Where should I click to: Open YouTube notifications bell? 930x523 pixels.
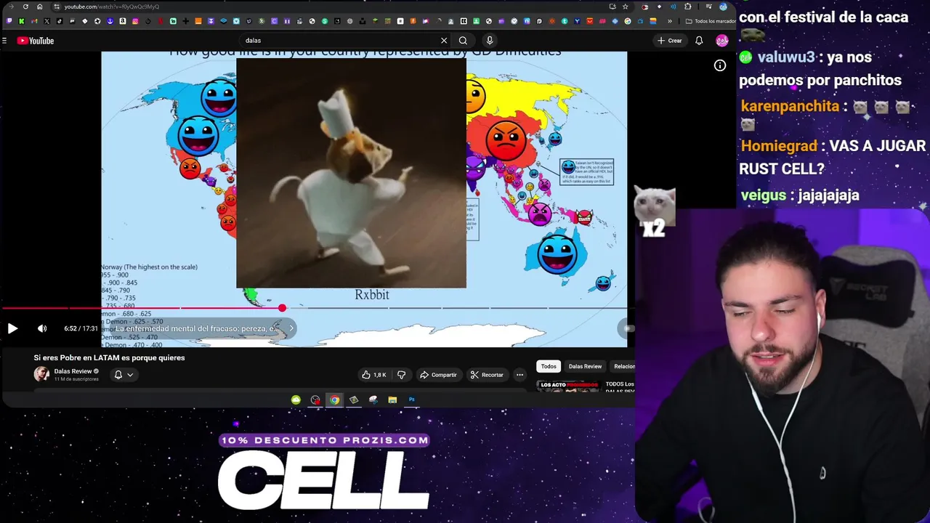point(699,41)
